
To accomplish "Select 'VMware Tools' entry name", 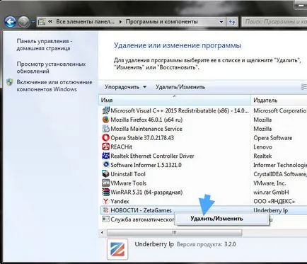I will tap(128, 183).
